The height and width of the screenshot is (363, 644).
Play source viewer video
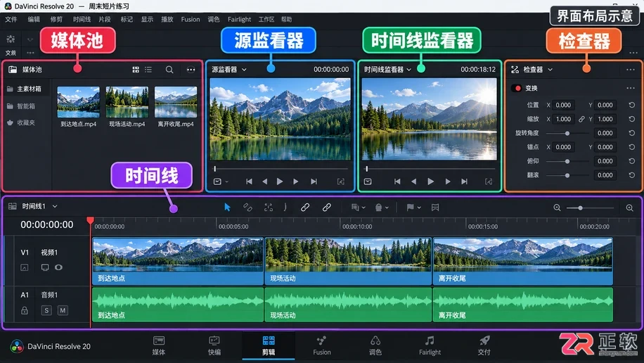(x=280, y=181)
